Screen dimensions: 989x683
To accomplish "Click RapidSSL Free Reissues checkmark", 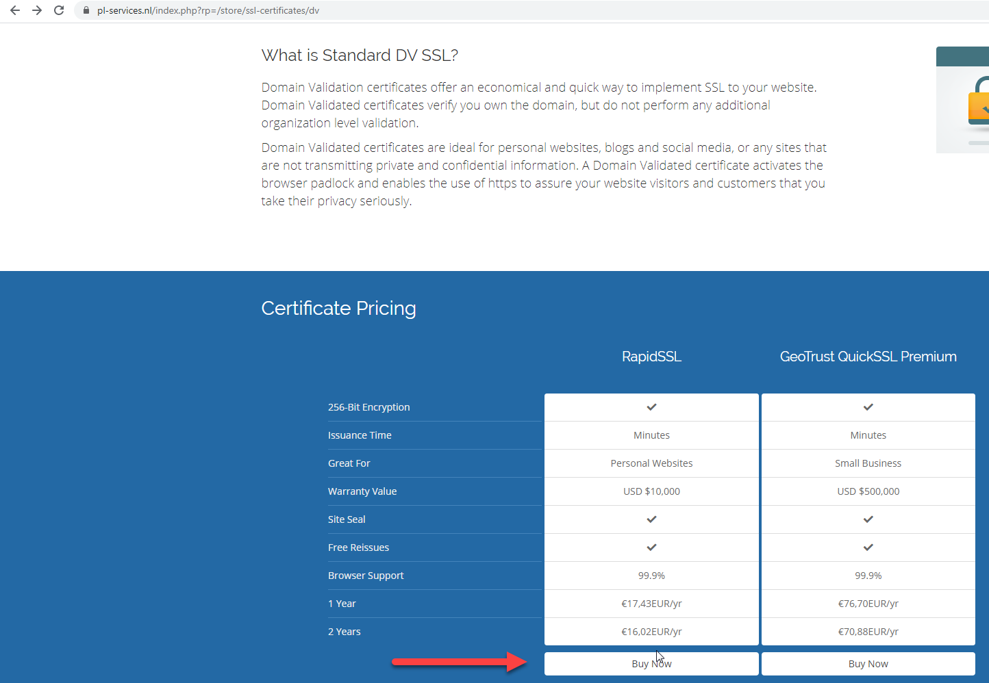I will (651, 547).
